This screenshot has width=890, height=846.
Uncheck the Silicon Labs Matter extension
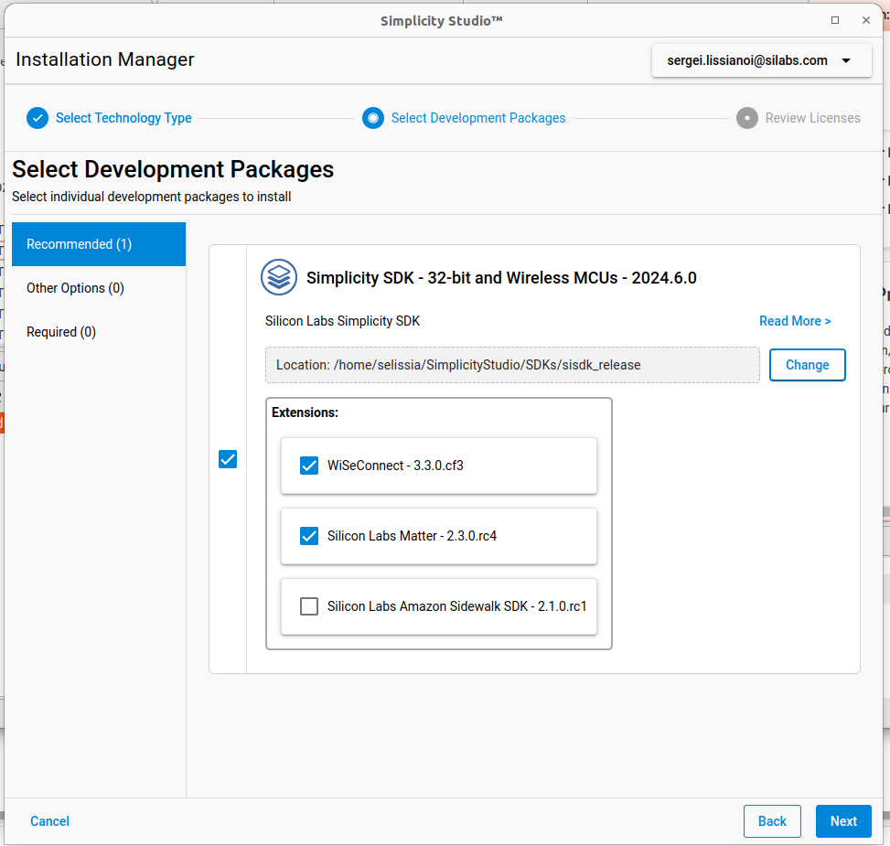[x=309, y=536]
